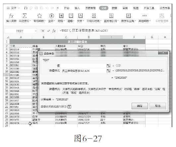The image size is (176, 147).
Task: Click the 确定 button in dialog
Action: [x=140, y=106]
